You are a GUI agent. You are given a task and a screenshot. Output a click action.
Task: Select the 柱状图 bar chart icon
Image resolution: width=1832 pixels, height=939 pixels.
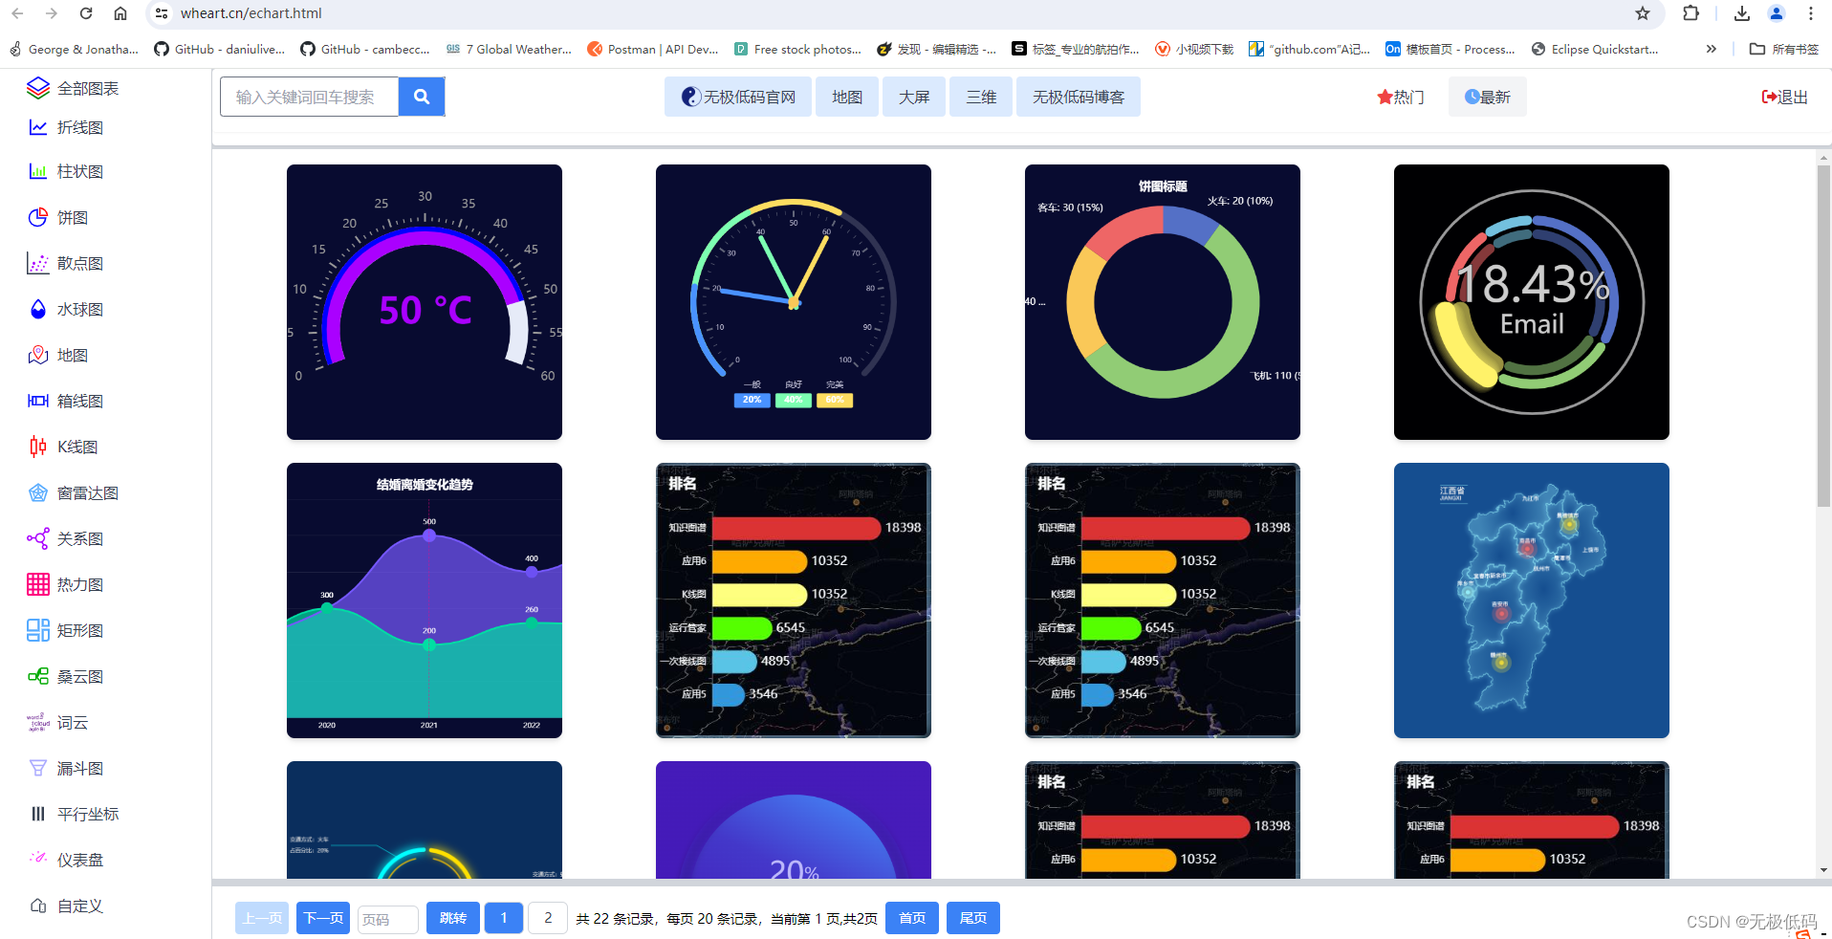[38, 171]
